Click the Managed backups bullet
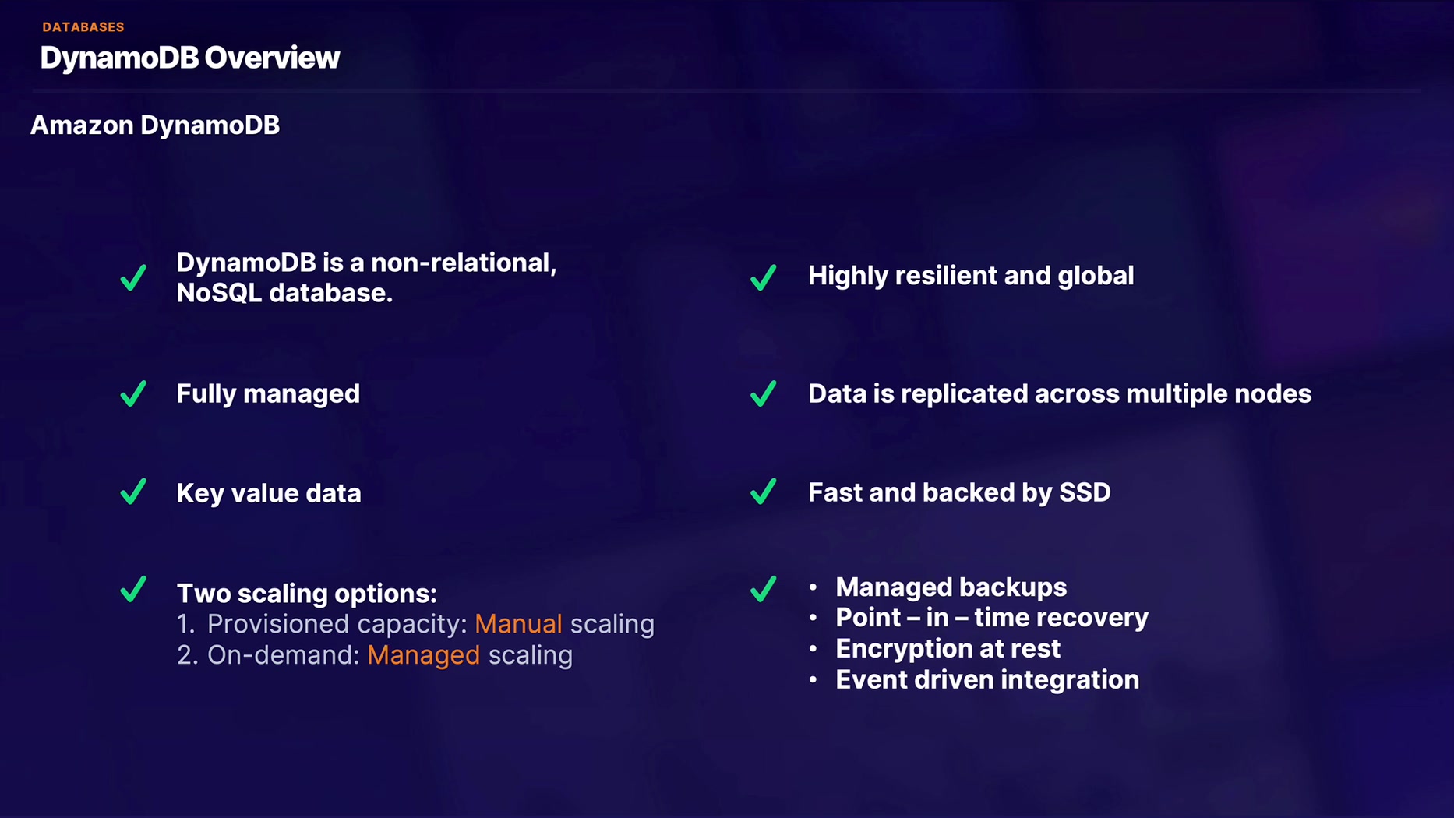 (x=951, y=587)
